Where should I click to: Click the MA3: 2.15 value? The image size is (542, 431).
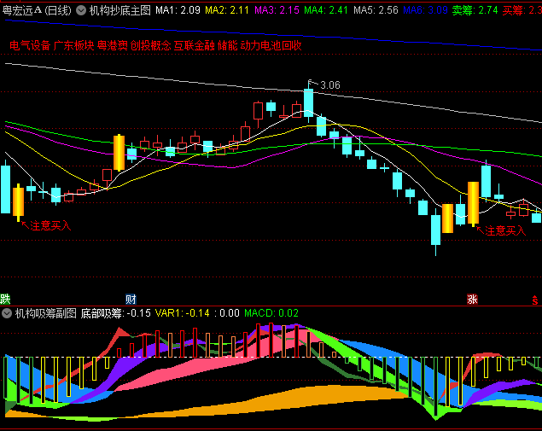277,10
